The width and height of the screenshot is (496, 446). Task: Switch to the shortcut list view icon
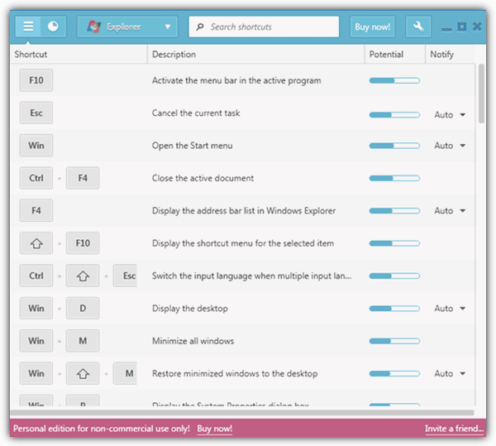(28, 26)
